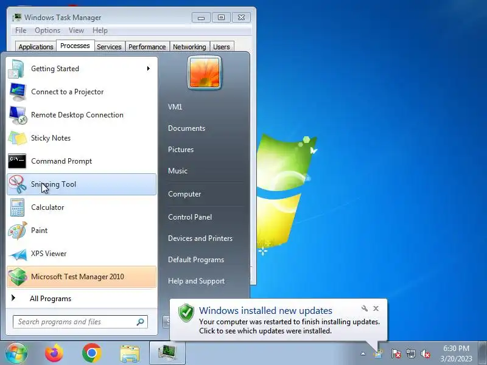Select the Processes tab
The image size is (487, 365).
(x=75, y=46)
